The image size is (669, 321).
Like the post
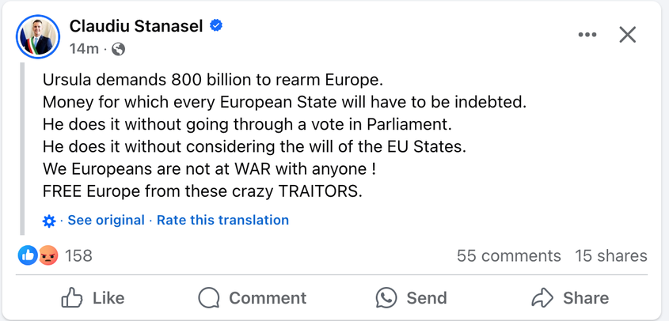pyautogui.click(x=93, y=297)
